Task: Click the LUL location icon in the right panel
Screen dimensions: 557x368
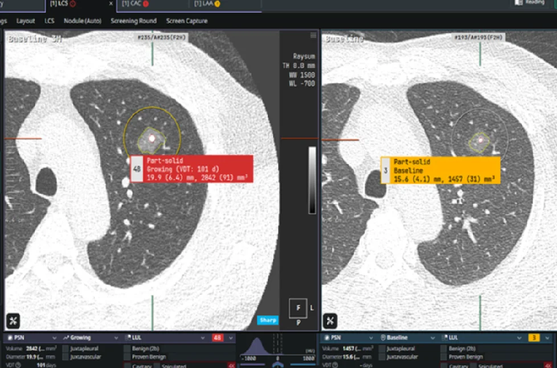Action: pos(444,337)
